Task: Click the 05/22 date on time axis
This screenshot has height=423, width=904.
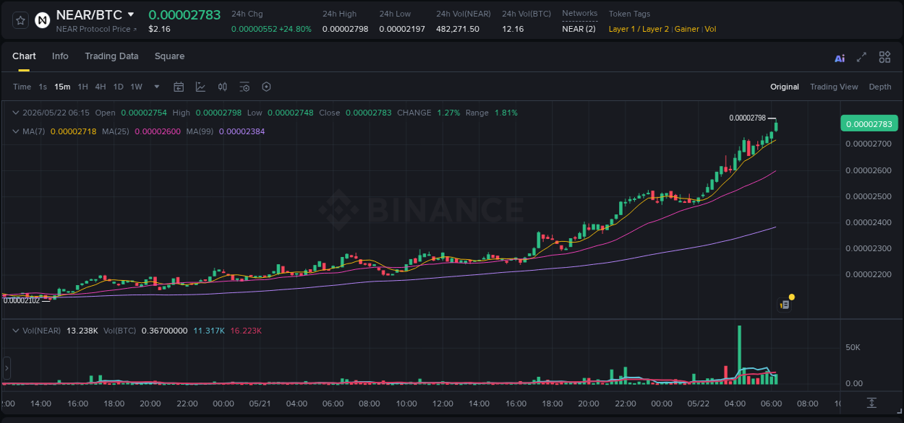Action: pos(698,404)
